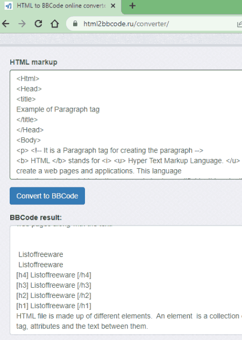Place cursor on the <Html> line
This screenshot has width=242, height=340.
pyautogui.click(x=28, y=79)
